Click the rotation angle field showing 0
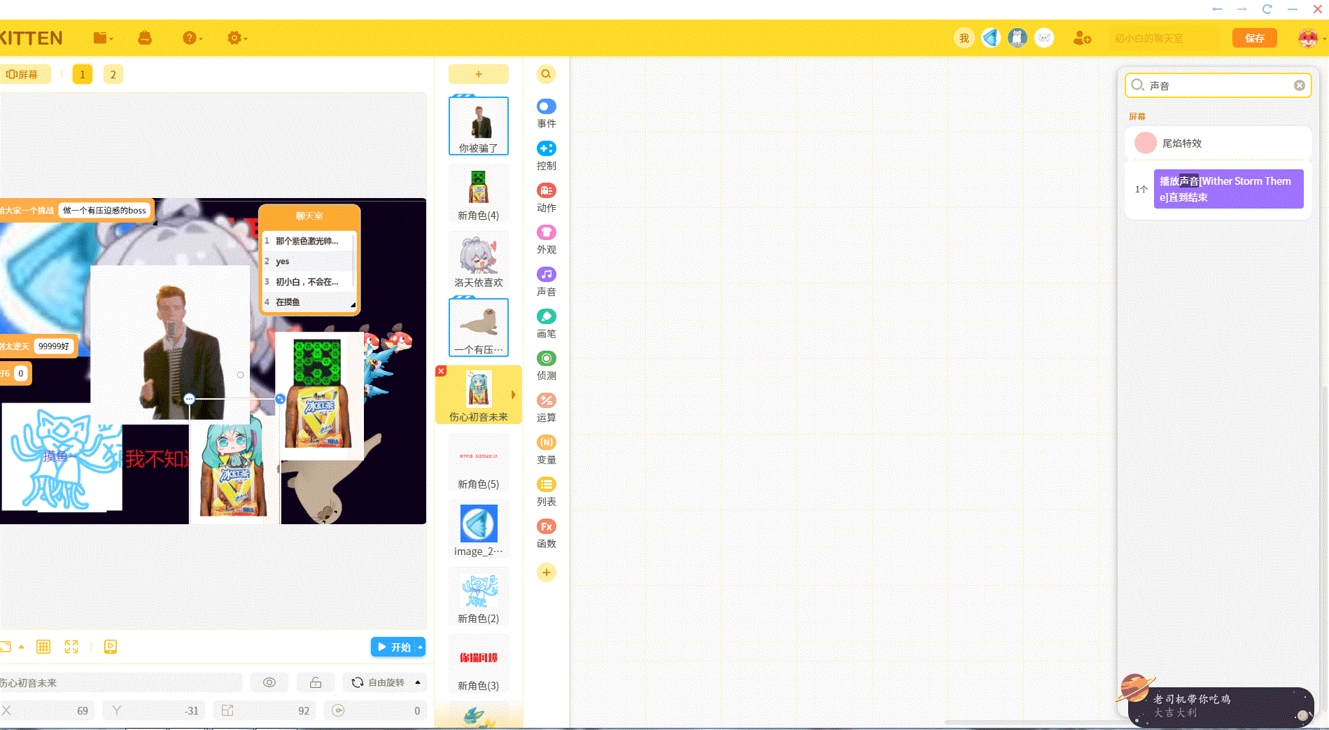1329x730 pixels. pyautogui.click(x=375, y=710)
